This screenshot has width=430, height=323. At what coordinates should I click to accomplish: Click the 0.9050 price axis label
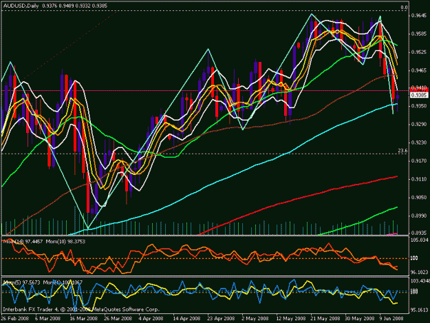tap(419, 198)
